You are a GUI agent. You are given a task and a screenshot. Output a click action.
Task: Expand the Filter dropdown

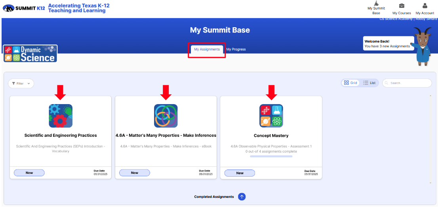[x=21, y=84]
